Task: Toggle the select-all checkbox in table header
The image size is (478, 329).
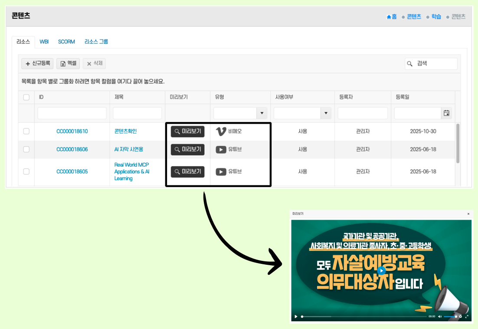Action: pos(26,97)
